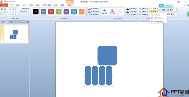Image resolution: width=189 pixels, height=97 pixels.
Task: Click the blue cloud upload button
Action: coord(167,5)
